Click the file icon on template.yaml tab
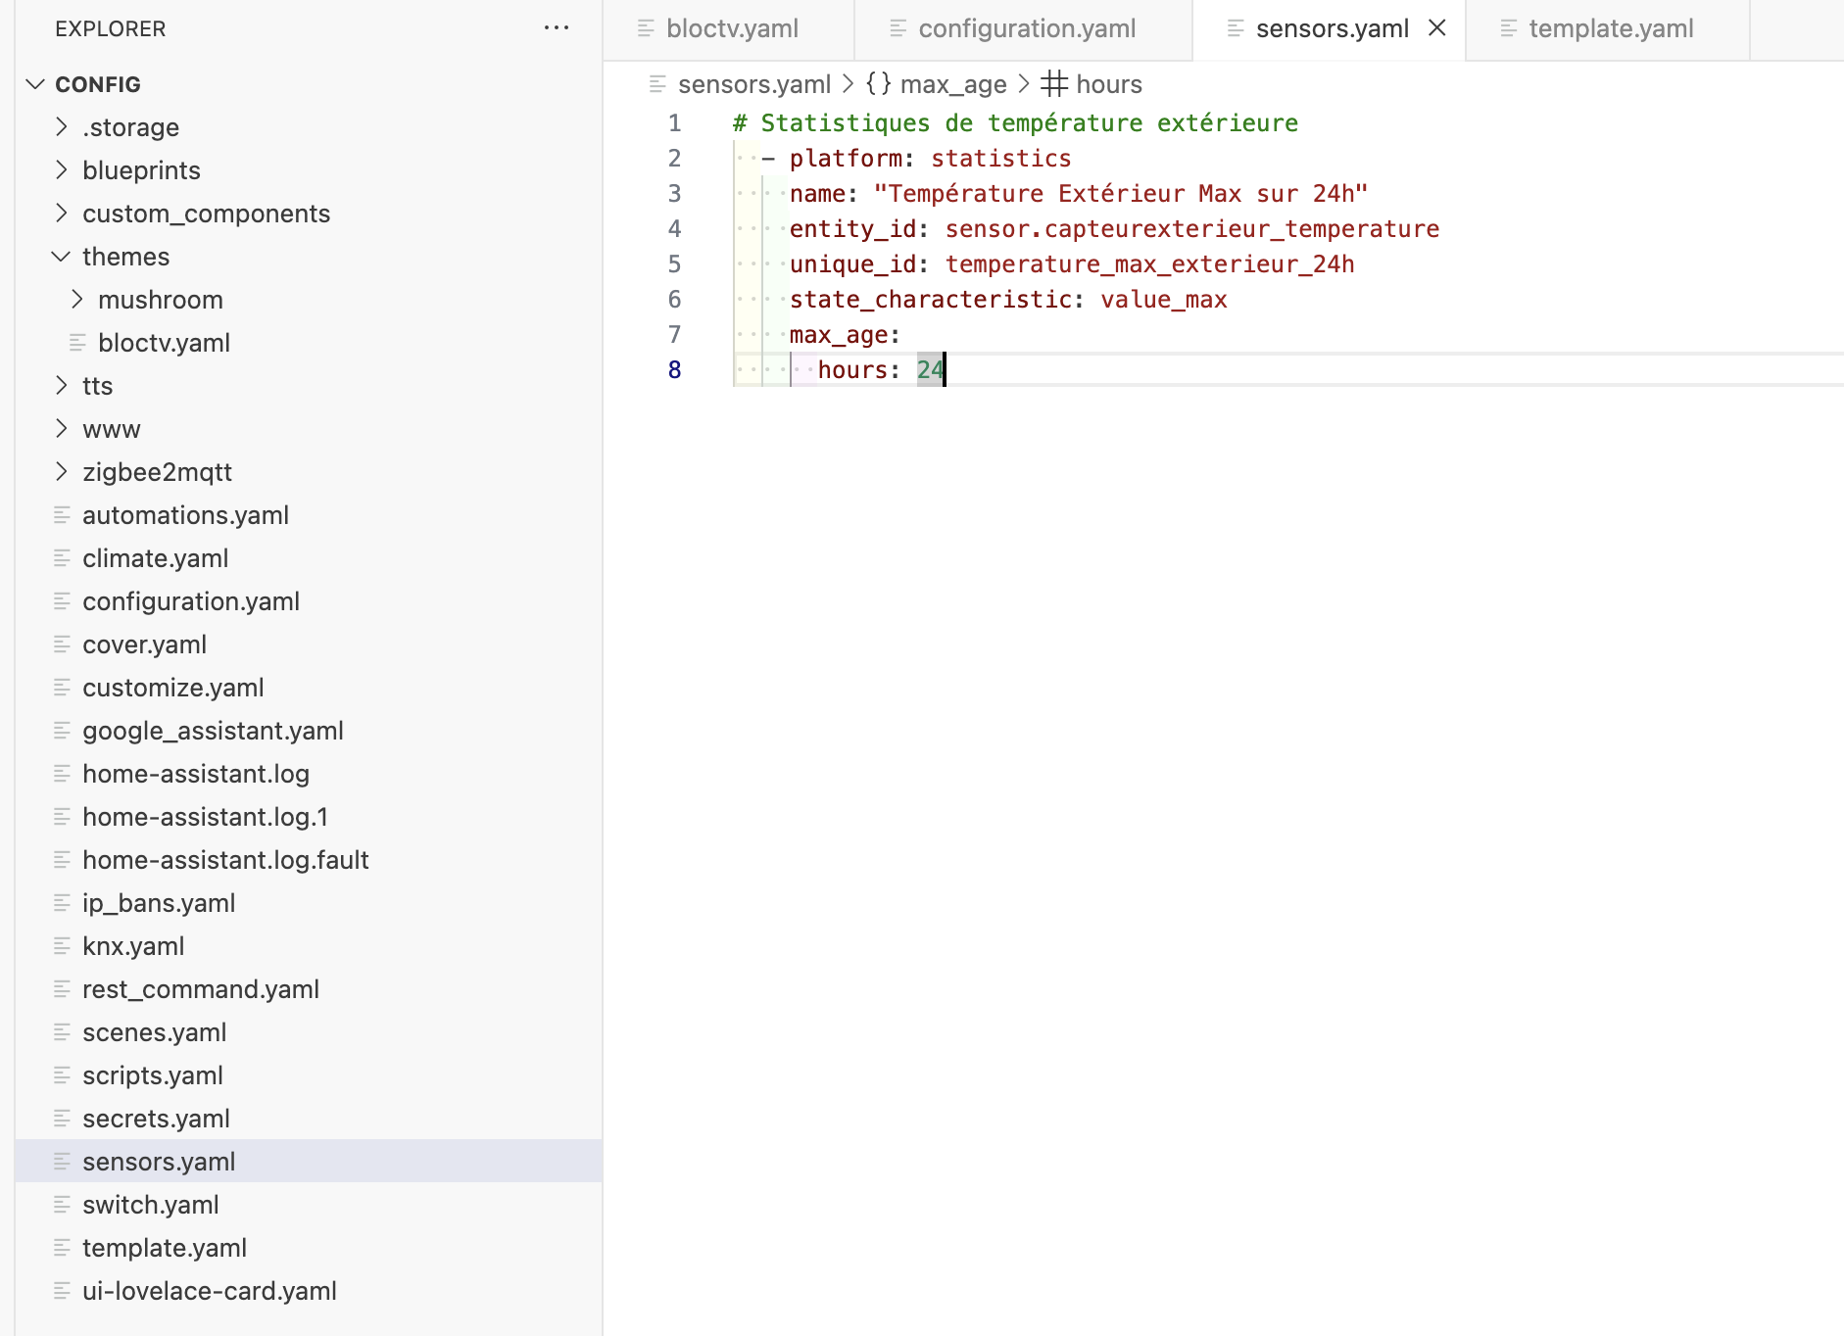 [1509, 28]
